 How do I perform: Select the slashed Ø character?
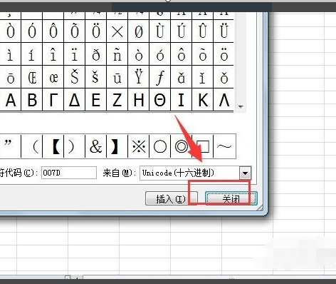(x=139, y=31)
